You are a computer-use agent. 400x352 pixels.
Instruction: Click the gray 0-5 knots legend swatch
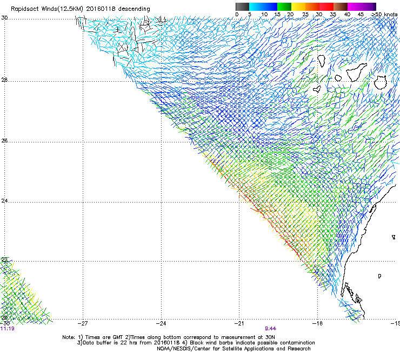242,6
